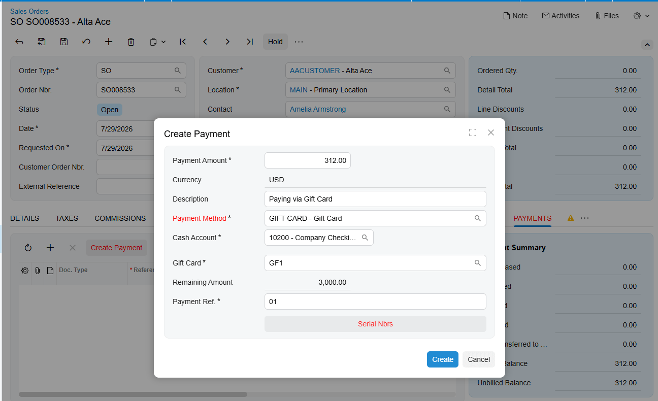
Task: Click the Description field in dialog
Action: point(375,199)
